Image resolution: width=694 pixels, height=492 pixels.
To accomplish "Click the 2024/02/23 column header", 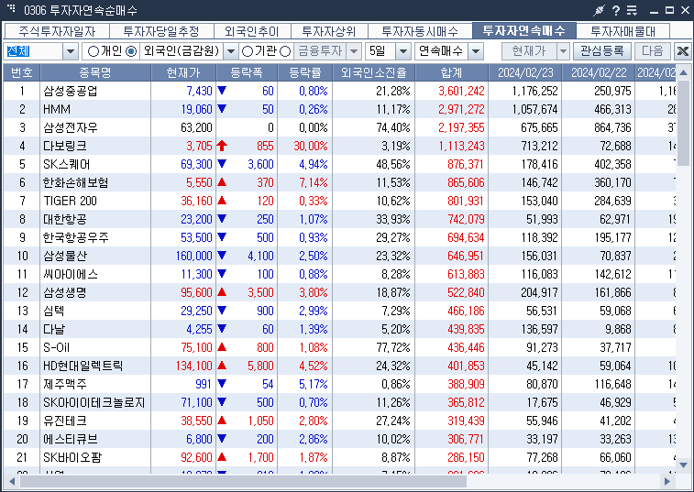I will tap(525, 72).
